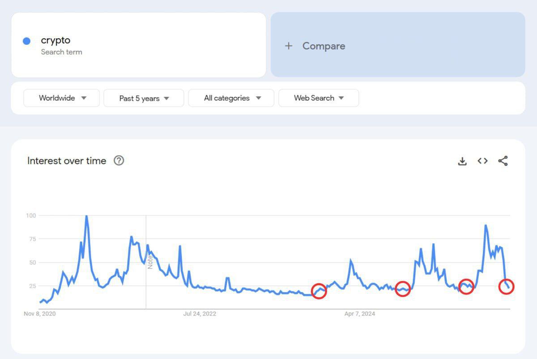
Task: Expand the All categories dropdown
Action: tap(231, 98)
